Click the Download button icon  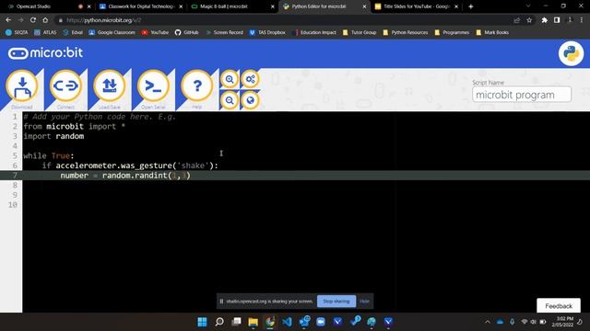pyautogui.click(x=22, y=86)
